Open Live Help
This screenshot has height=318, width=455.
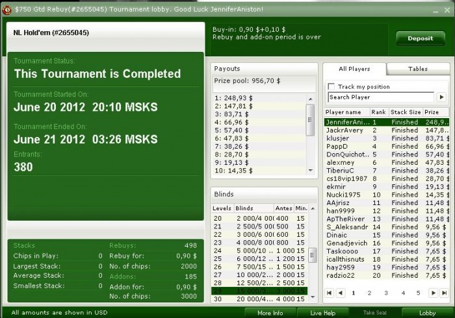(x=322, y=313)
